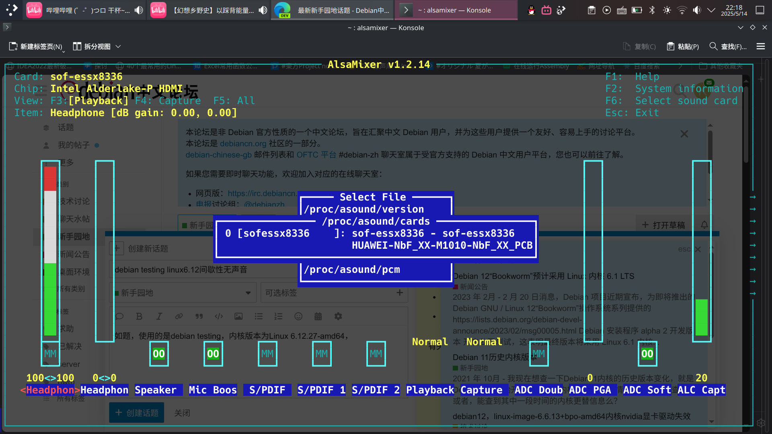Click the Normal value above Playback
Viewport: 772px width, 434px height.
[430, 342]
